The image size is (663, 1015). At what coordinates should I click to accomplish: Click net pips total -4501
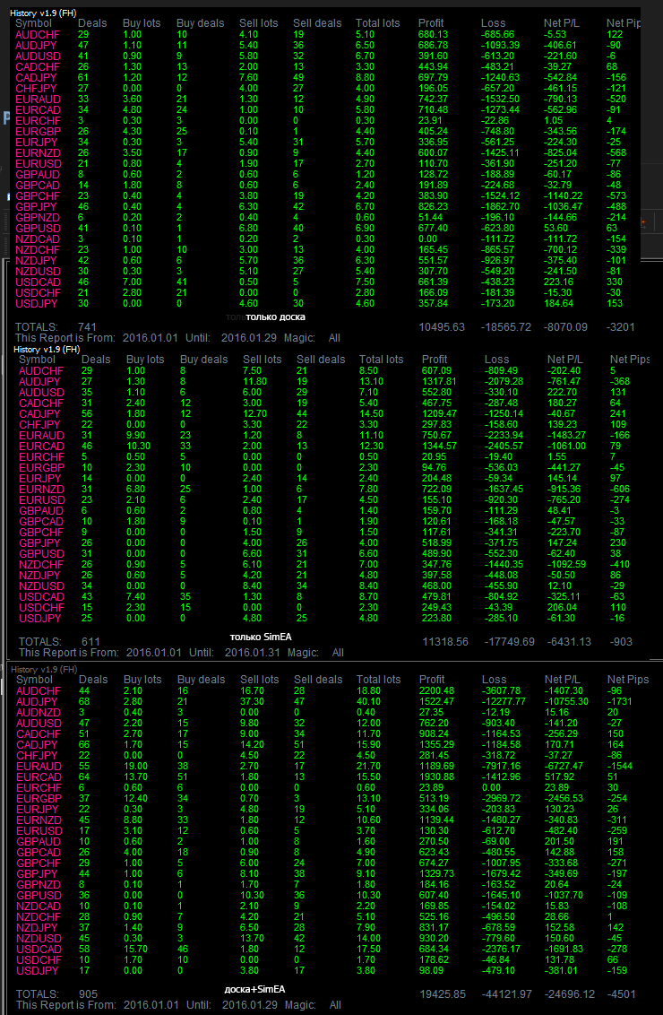(622, 993)
